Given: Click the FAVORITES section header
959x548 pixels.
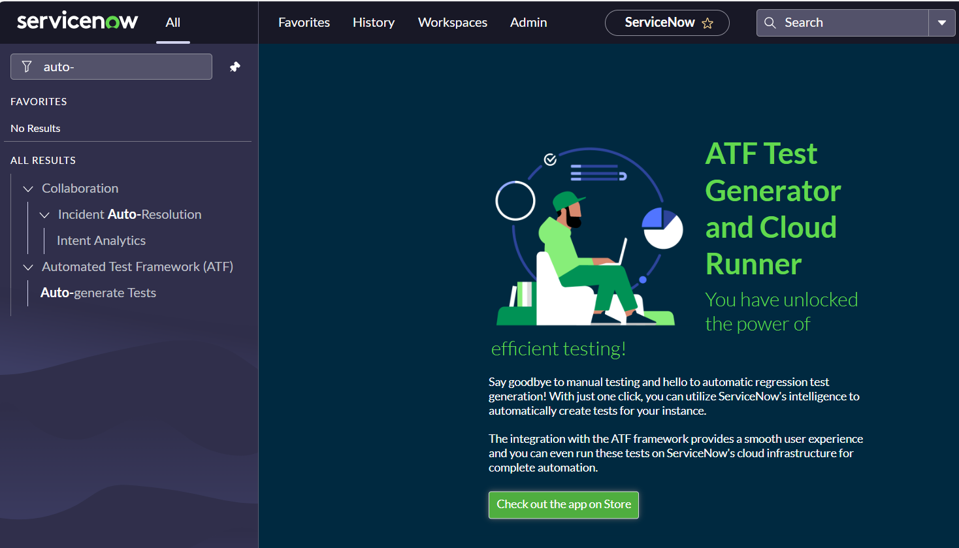Looking at the screenshot, I should coord(39,102).
